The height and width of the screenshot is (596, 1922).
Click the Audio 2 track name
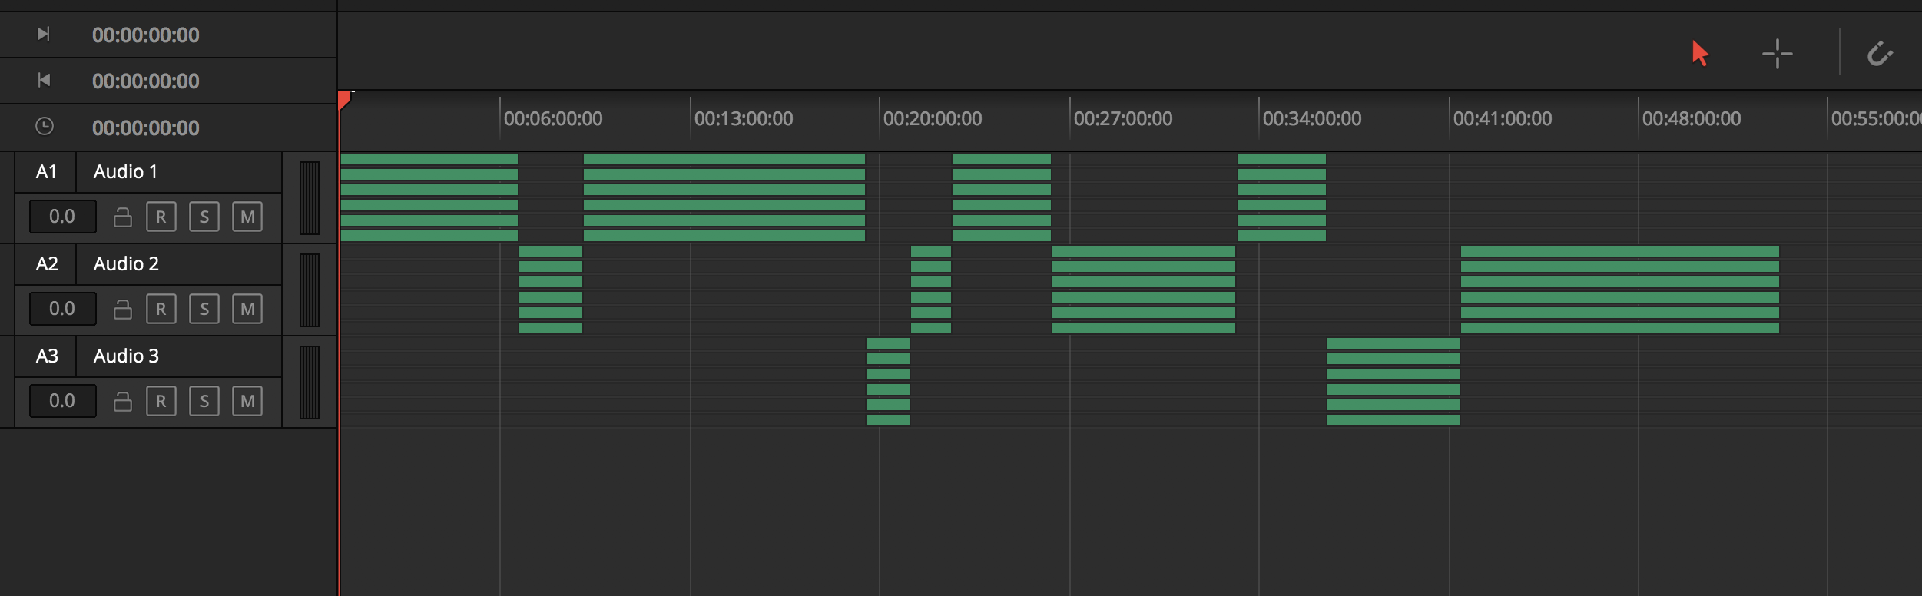pyautogui.click(x=126, y=263)
